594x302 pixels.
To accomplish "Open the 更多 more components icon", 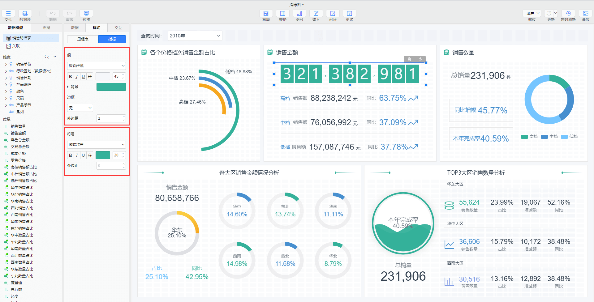I will tap(349, 13).
